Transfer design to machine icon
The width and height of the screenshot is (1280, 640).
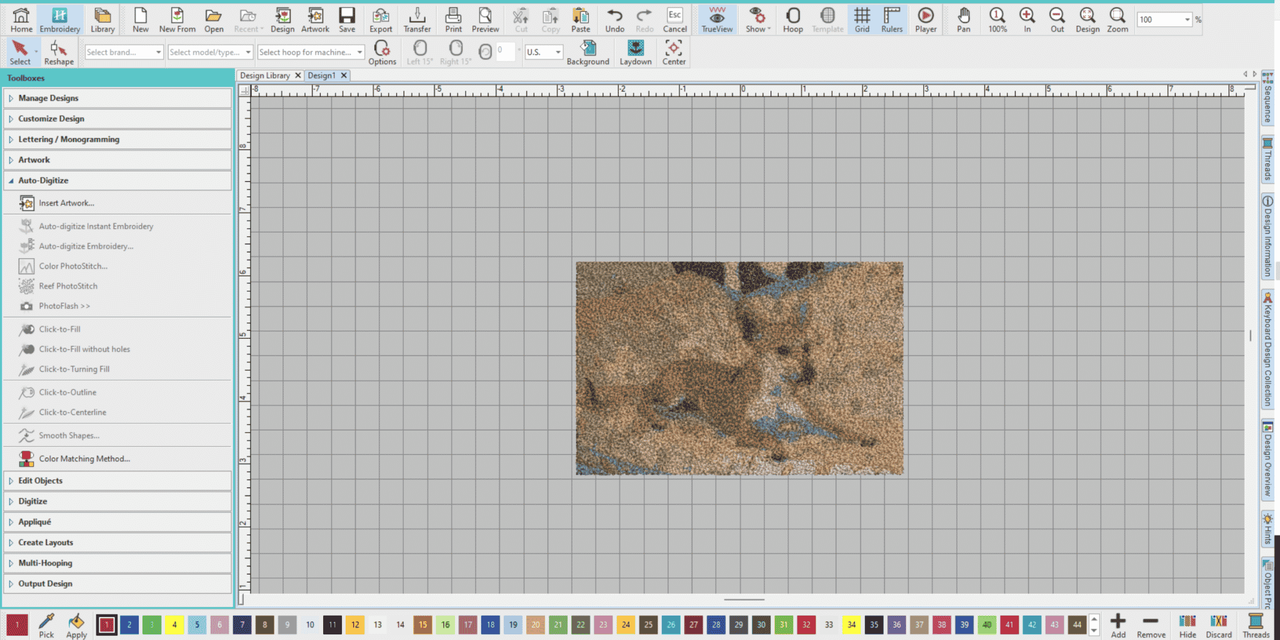pyautogui.click(x=417, y=19)
